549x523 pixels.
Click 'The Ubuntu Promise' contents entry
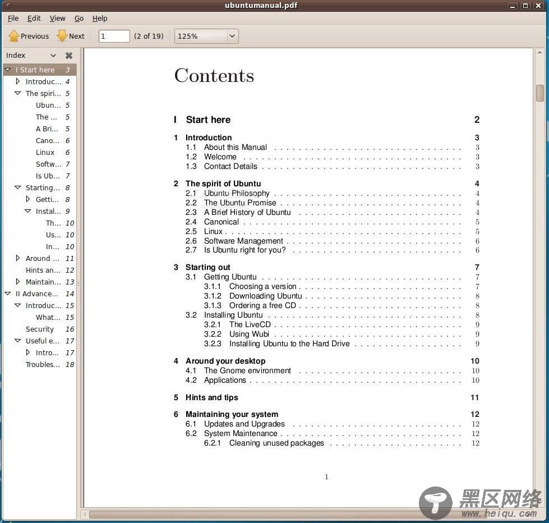coord(240,203)
